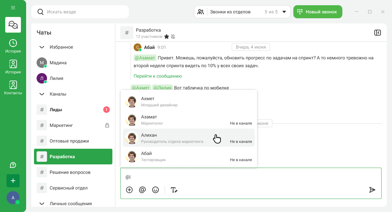Open the help question mark icon
Viewport: 392px width, 212px height.
click(13, 165)
